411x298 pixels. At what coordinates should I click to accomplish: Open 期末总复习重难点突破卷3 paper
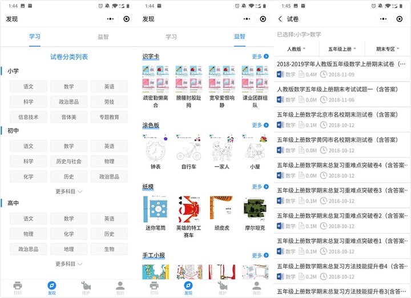[x=342, y=195]
